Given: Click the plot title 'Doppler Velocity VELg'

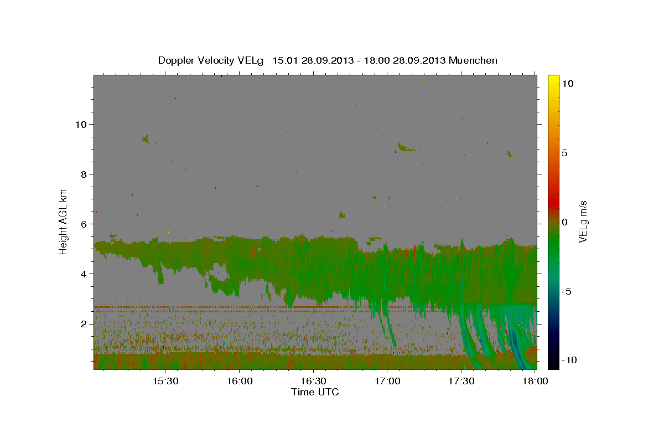Looking at the screenshot, I should pyautogui.click(x=211, y=60).
